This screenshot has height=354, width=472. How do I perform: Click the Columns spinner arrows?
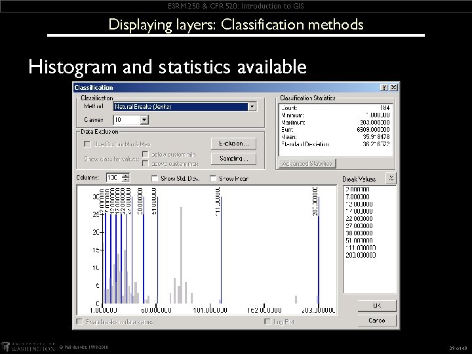[x=126, y=178]
